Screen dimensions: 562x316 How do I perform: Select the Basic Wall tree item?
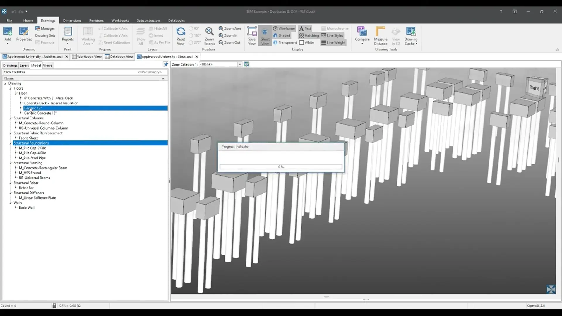coord(27,208)
